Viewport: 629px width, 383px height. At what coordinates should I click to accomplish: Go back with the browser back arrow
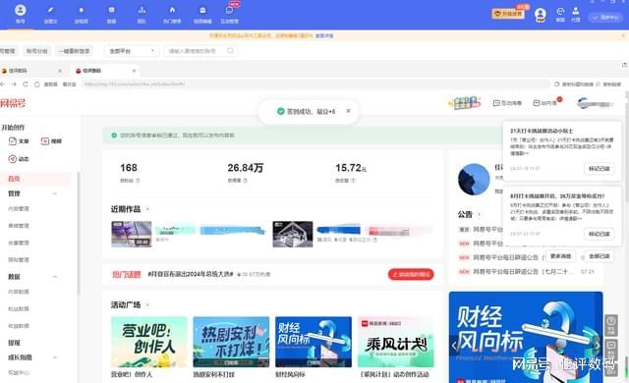[3, 84]
